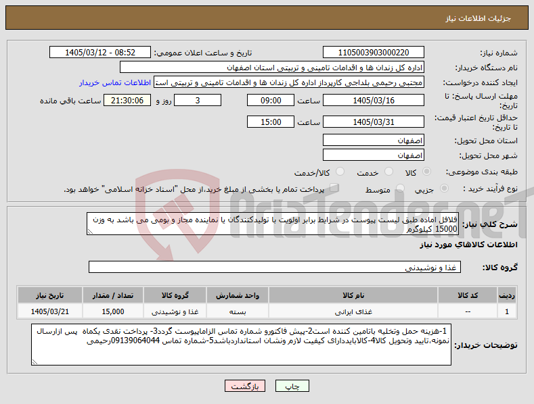Click the چاپ (print) button
Screen dimensions: 534x404
[x=292, y=386]
